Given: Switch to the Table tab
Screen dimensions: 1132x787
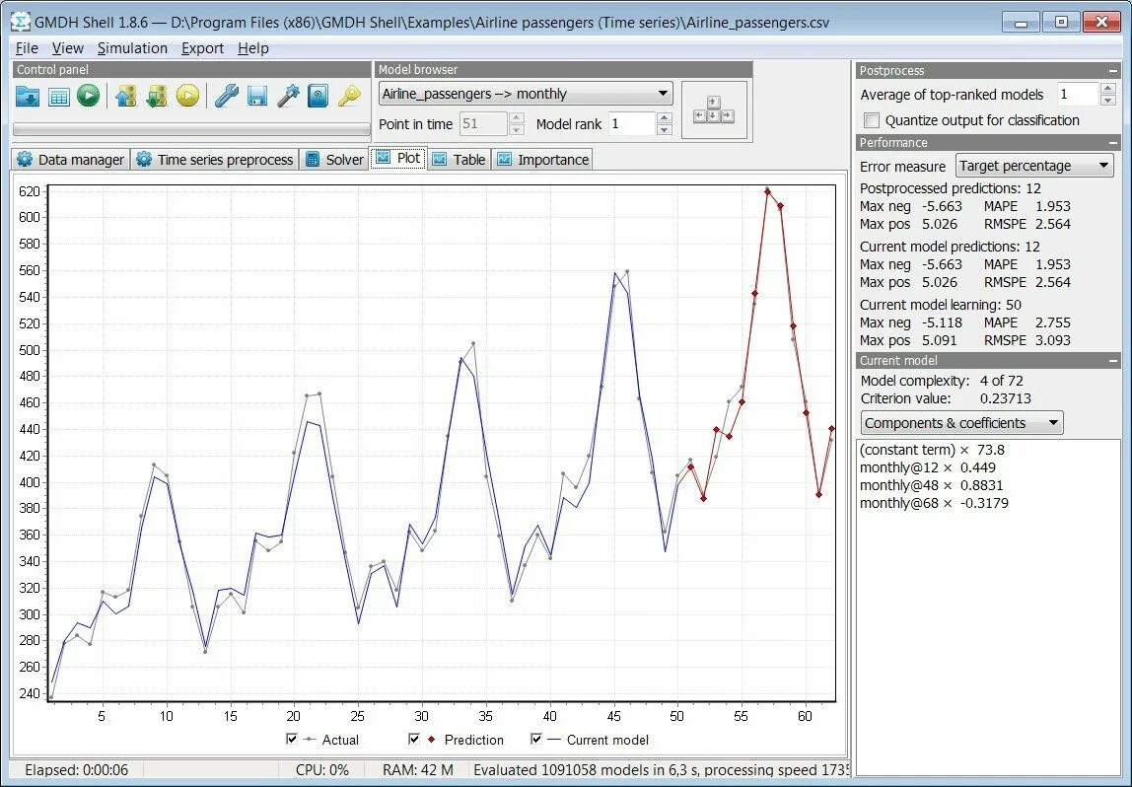Looking at the screenshot, I should coord(460,160).
